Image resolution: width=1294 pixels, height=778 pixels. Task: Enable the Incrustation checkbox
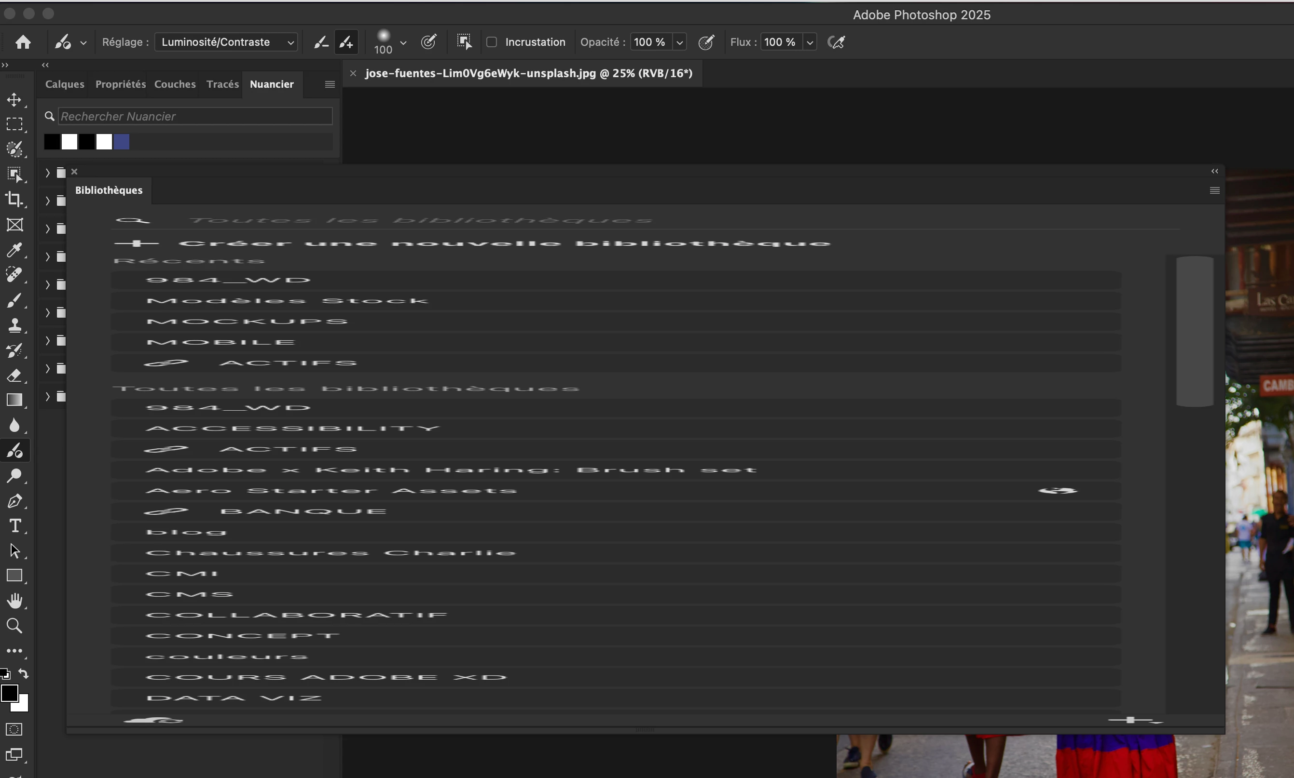pos(492,42)
